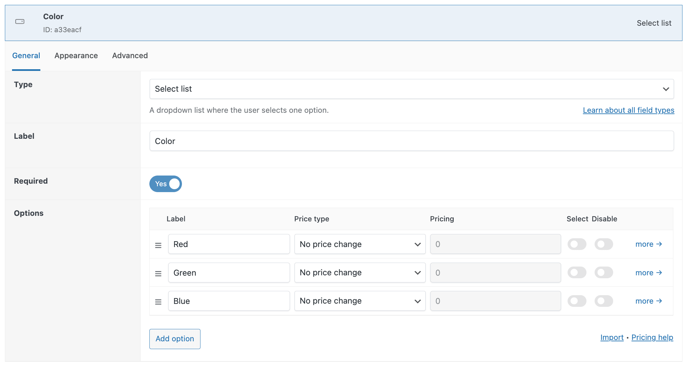This screenshot has width=688, height=366.
Task: Switch to the Advanced tab
Action: (130, 56)
